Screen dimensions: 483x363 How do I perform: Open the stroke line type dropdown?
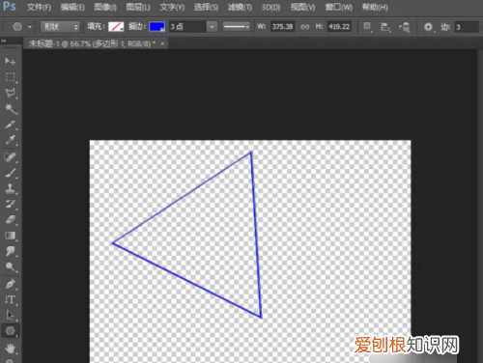pos(237,27)
